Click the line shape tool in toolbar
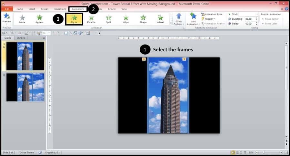The height and width of the screenshot is (156, 290). [x=70, y=33]
